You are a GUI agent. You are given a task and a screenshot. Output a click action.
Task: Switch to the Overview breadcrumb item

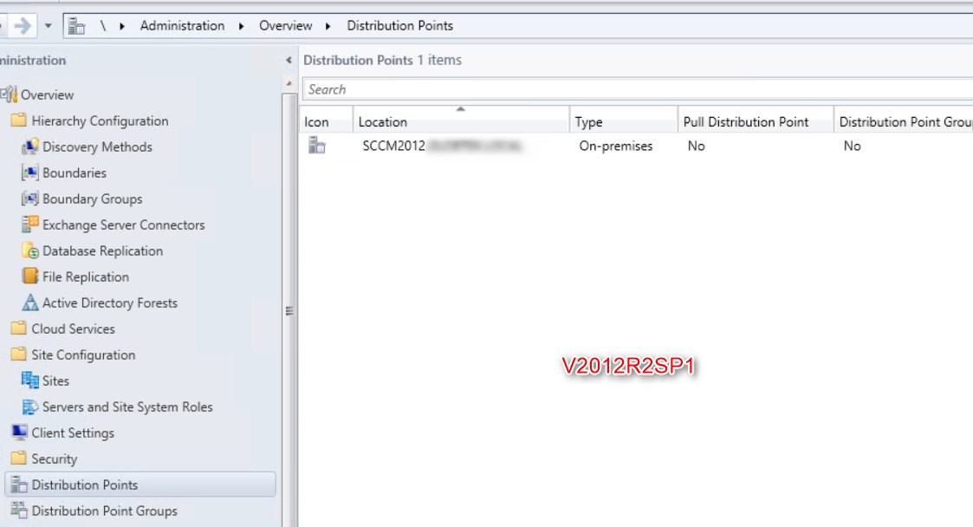pyautogui.click(x=286, y=25)
